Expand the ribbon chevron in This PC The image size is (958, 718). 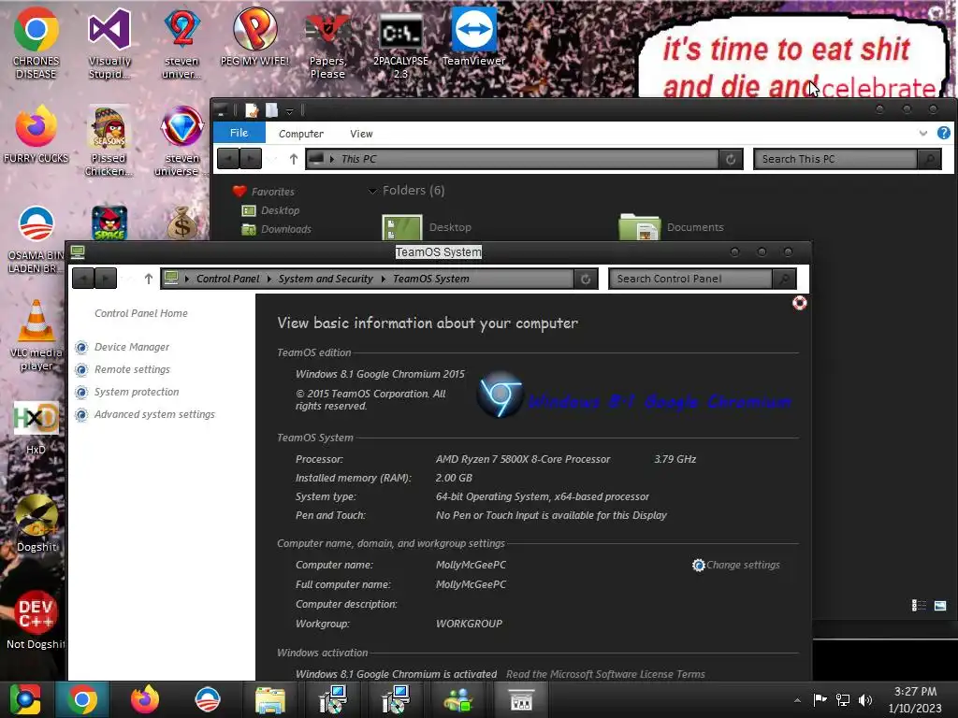922,133
